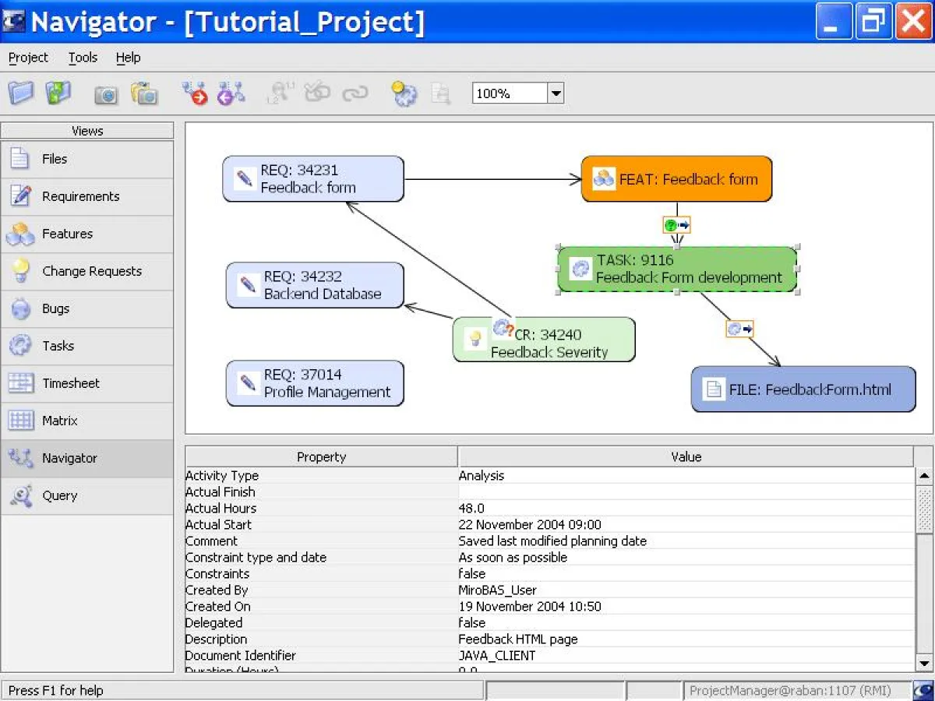Show the Timesheet view
Viewport: 935px width, 701px height.
coord(70,383)
